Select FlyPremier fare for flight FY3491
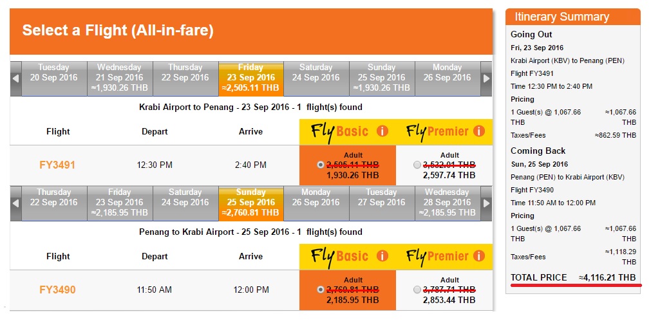Viewport: 651px width, 323px height. (x=417, y=165)
